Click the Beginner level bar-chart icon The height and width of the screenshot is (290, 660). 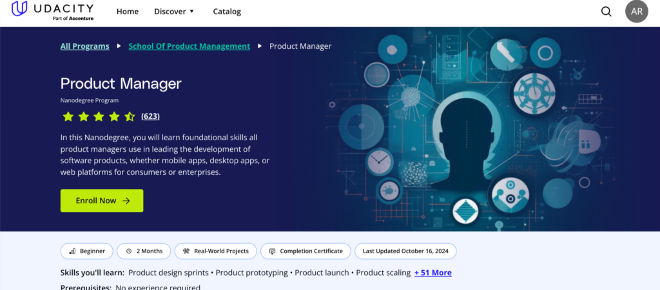coord(73,251)
